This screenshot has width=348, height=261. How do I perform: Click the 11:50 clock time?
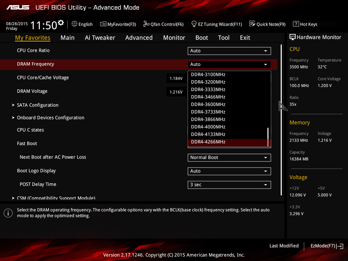coord(44,25)
